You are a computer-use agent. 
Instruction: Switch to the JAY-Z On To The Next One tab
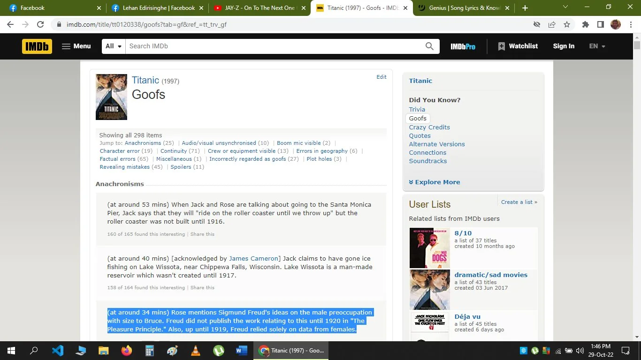(x=259, y=8)
